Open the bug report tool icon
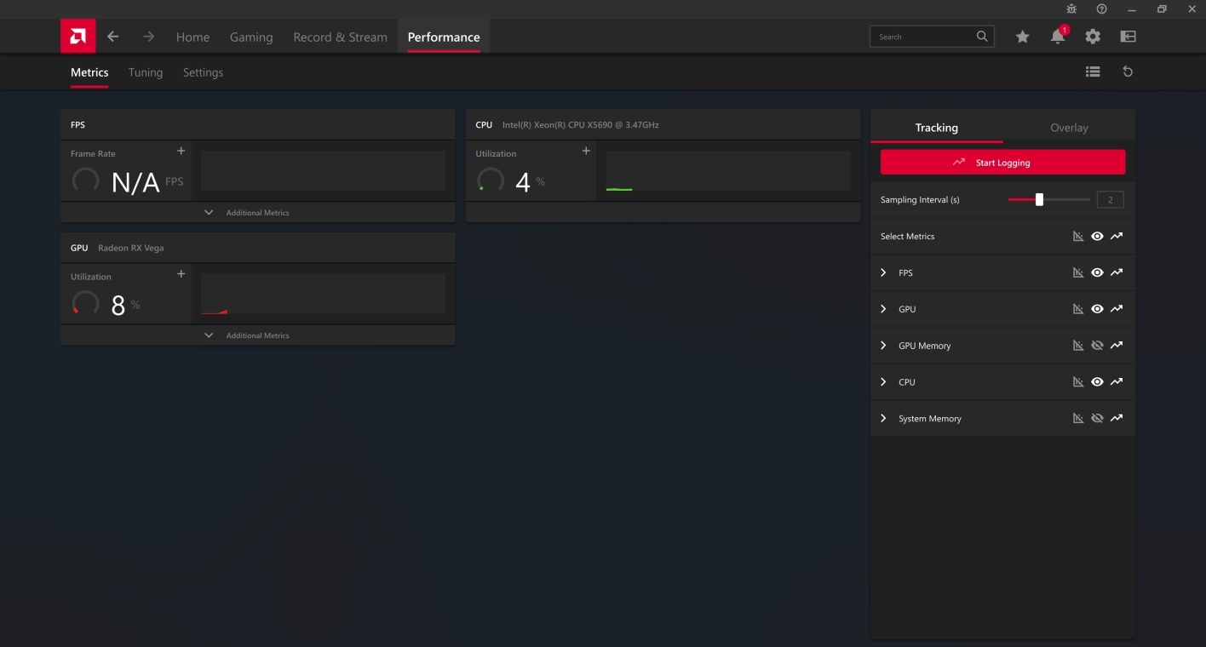This screenshot has width=1206, height=647. tap(1071, 9)
